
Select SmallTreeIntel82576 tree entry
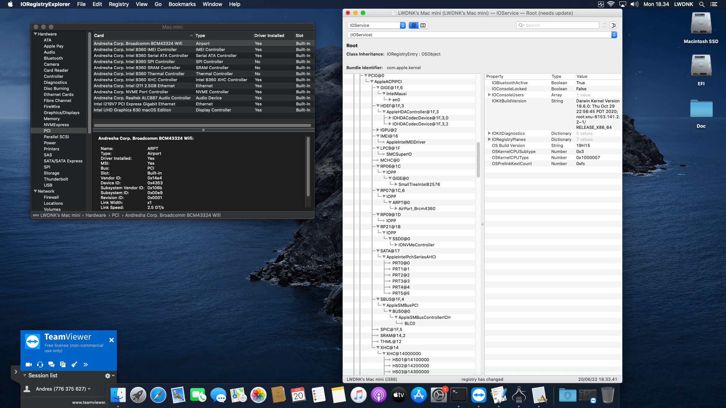click(419, 184)
